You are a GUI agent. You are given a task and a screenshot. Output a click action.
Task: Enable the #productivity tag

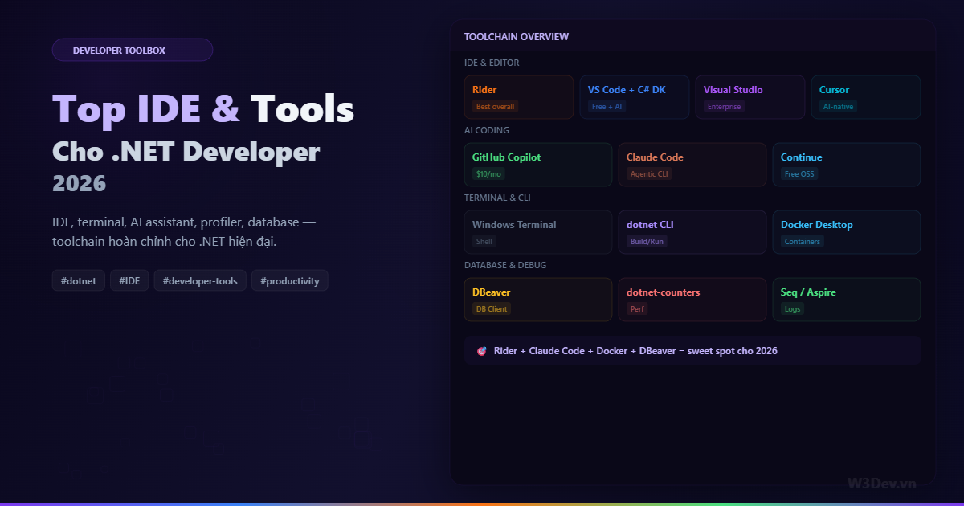click(289, 280)
